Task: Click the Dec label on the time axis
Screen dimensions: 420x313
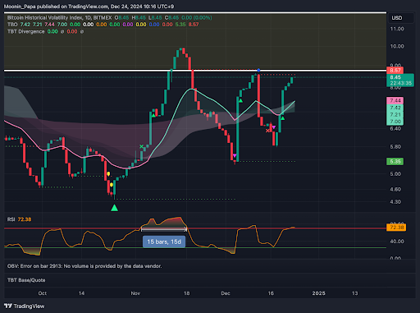Action: [226, 293]
